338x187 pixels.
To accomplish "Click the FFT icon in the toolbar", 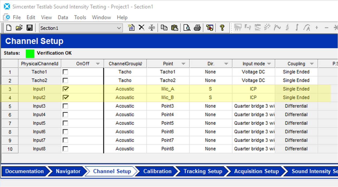I will click(238, 28).
